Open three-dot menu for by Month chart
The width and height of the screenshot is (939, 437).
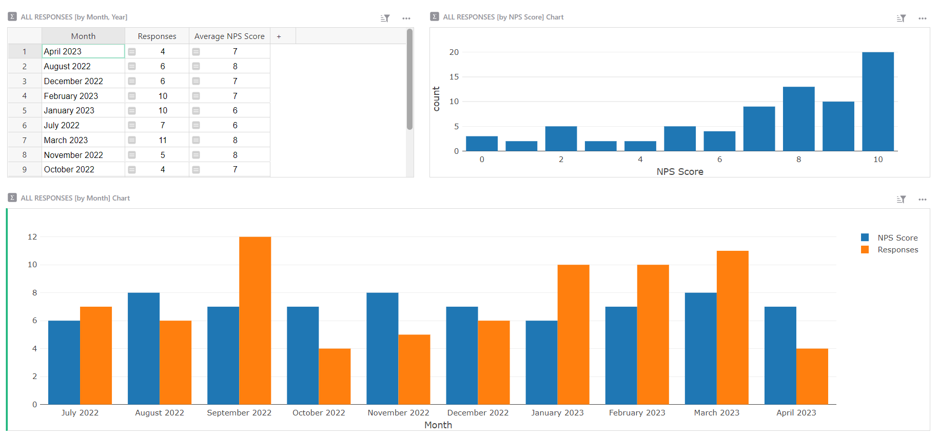coord(923,200)
